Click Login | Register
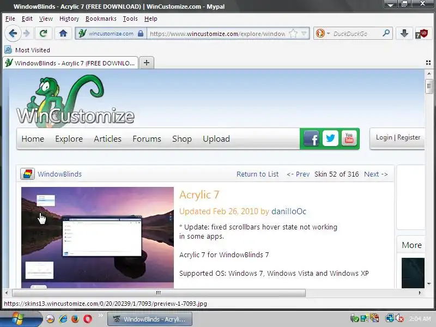The height and width of the screenshot is (327, 436). 398,137
